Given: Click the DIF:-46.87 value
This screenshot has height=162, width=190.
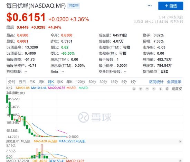Looking at the screenshot, I should click(x=40, y=161).
